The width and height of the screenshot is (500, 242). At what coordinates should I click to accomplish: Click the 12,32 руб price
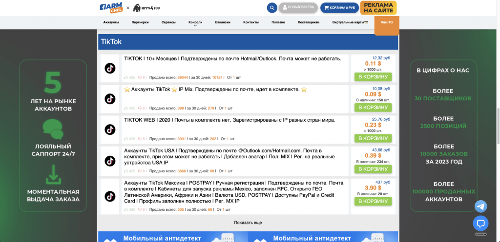(x=381, y=58)
